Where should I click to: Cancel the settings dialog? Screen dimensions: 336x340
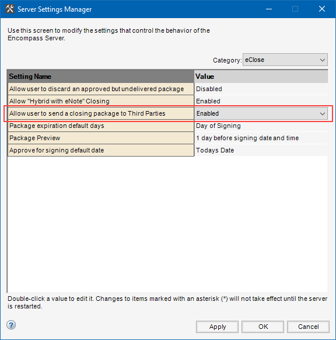(x=308, y=327)
